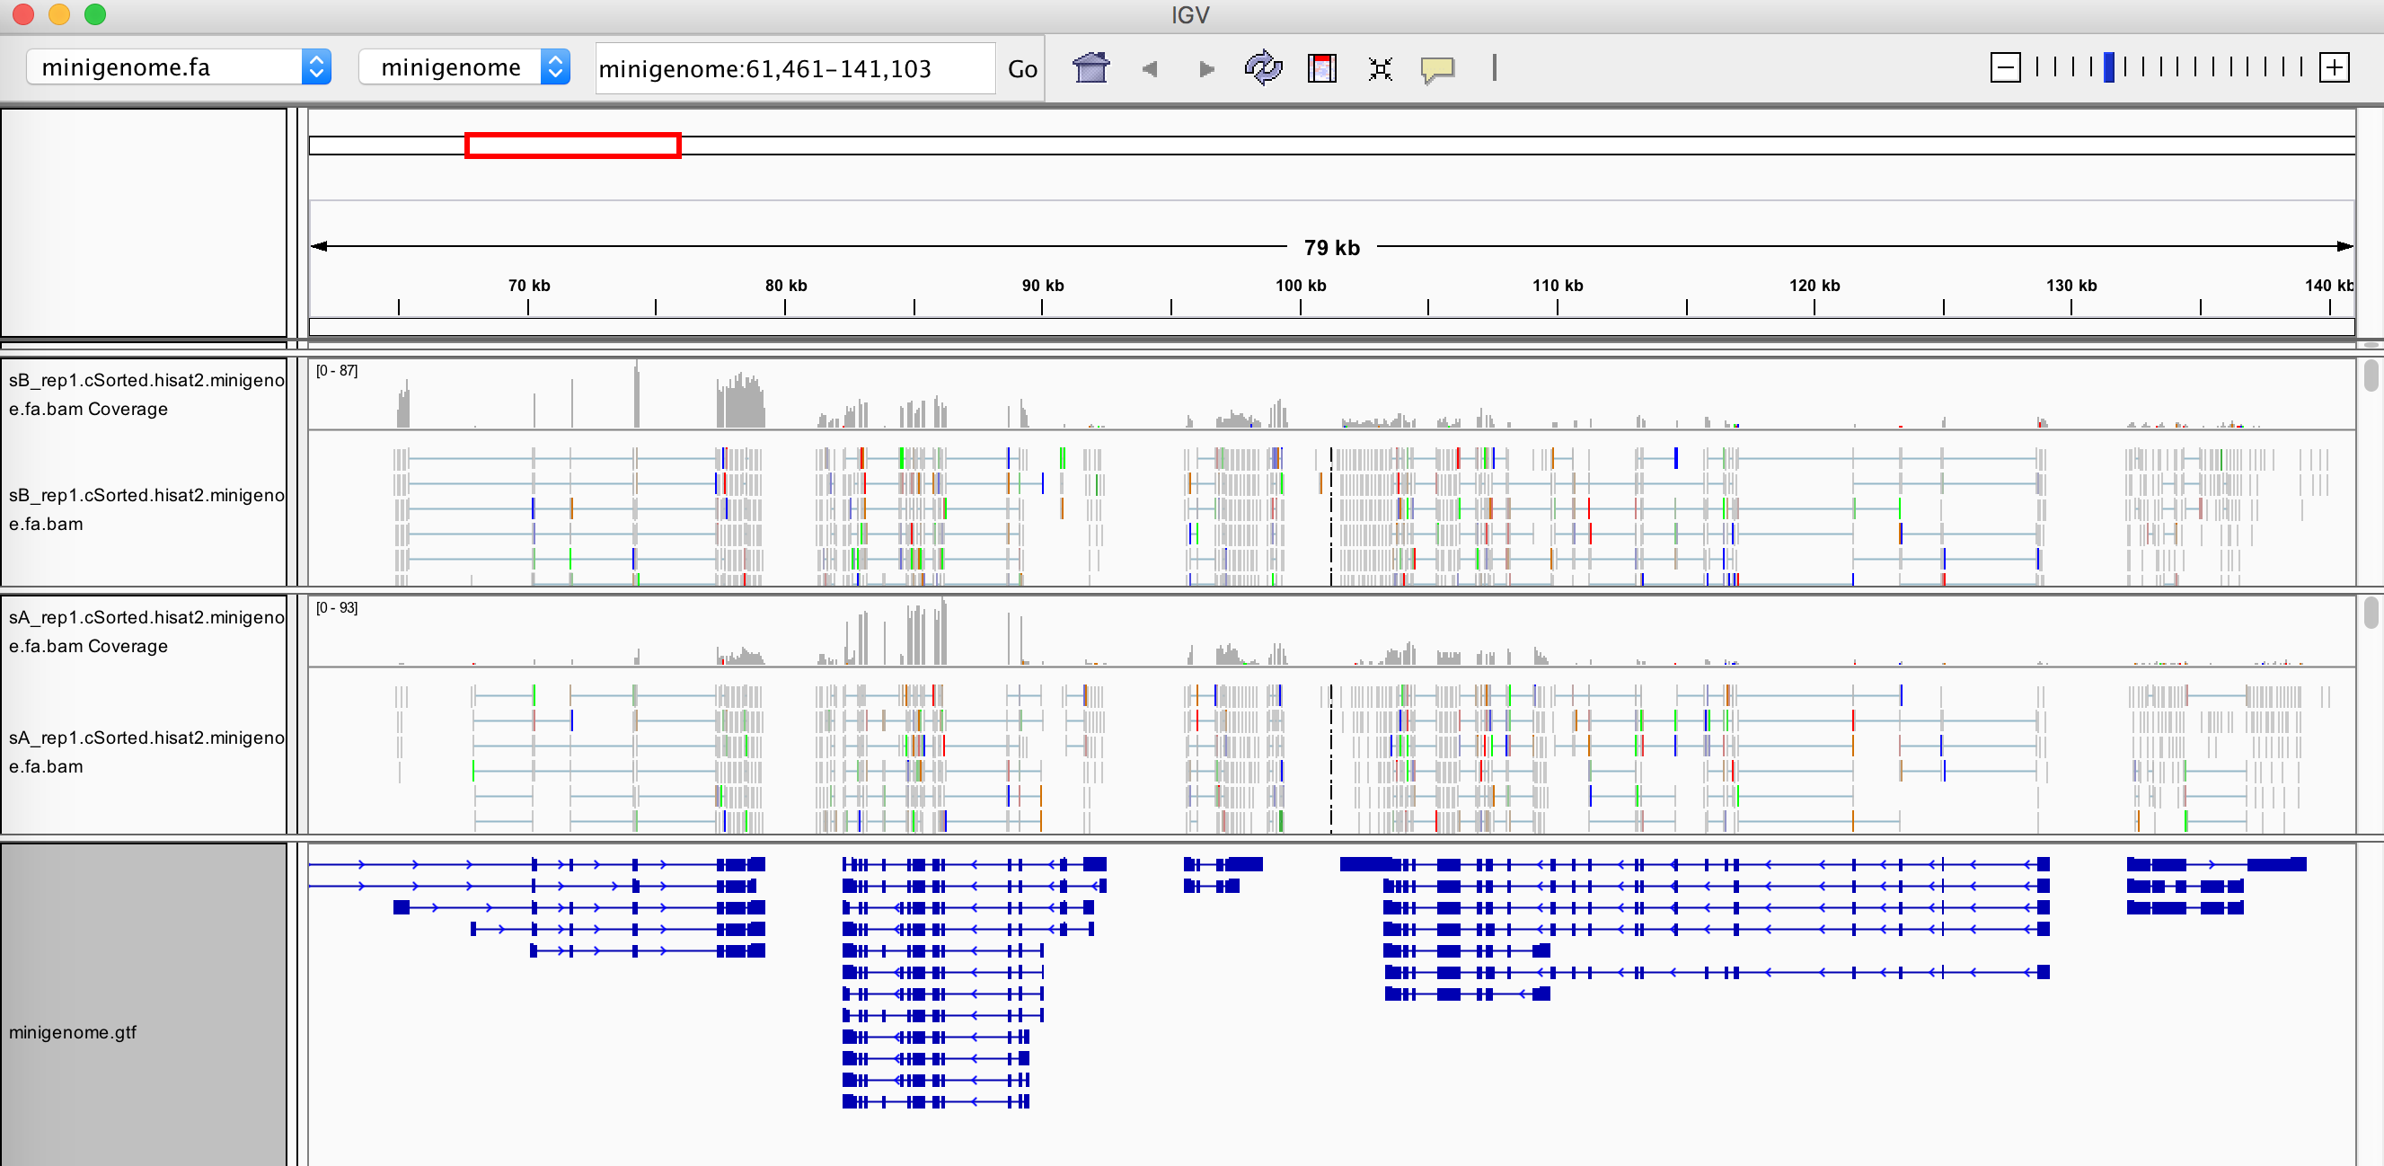Click the blue zoom level slider handle
Screen dimensions: 2384x1166
(2108, 67)
